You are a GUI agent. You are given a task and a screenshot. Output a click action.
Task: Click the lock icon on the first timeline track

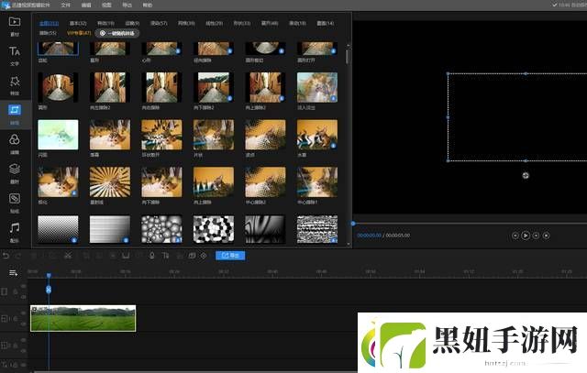tap(15, 291)
